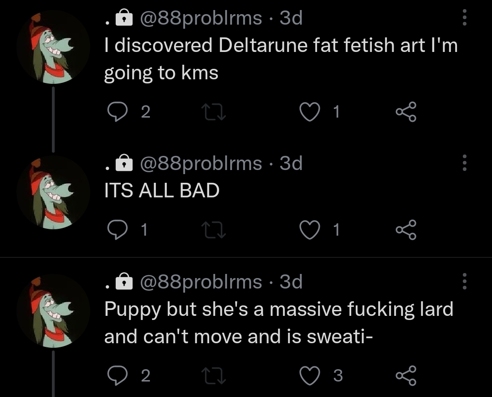Screen dimensions: 492x397
Task: Like the Puppy tweet with 3 likes
Action: pos(310,375)
